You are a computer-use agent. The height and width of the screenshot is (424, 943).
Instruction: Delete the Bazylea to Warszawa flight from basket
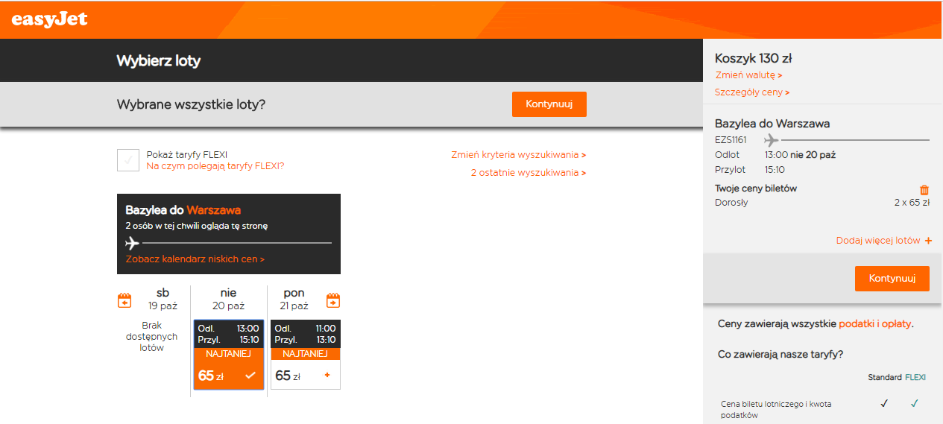coord(924,190)
